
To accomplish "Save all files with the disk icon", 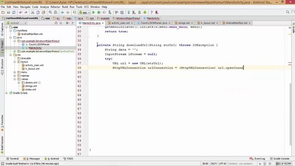I will coord(8,12).
